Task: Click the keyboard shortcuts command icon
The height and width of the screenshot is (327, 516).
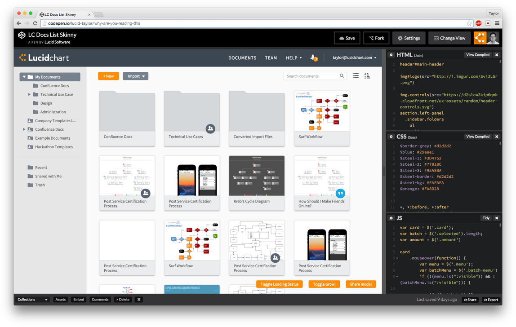Action: 139,300
